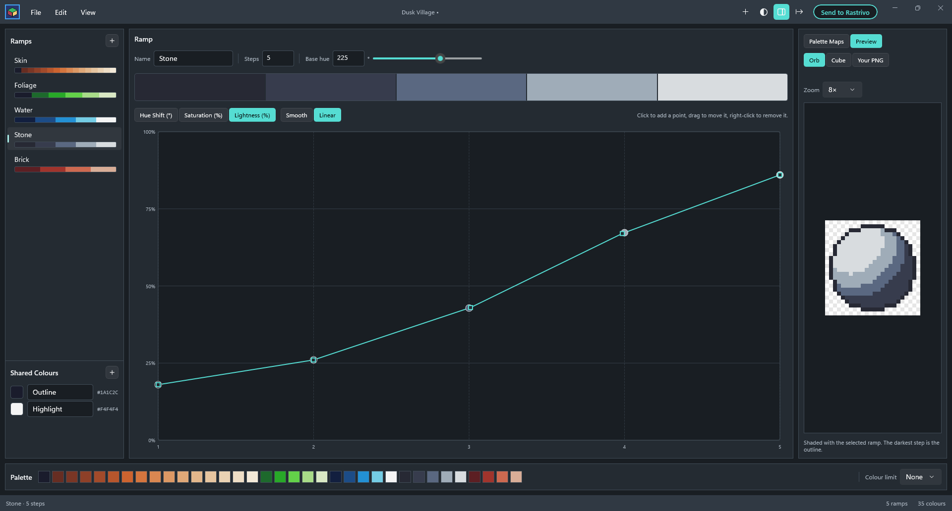Switch to the Preview tab
952x511 pixels.
tap(866, 41)
